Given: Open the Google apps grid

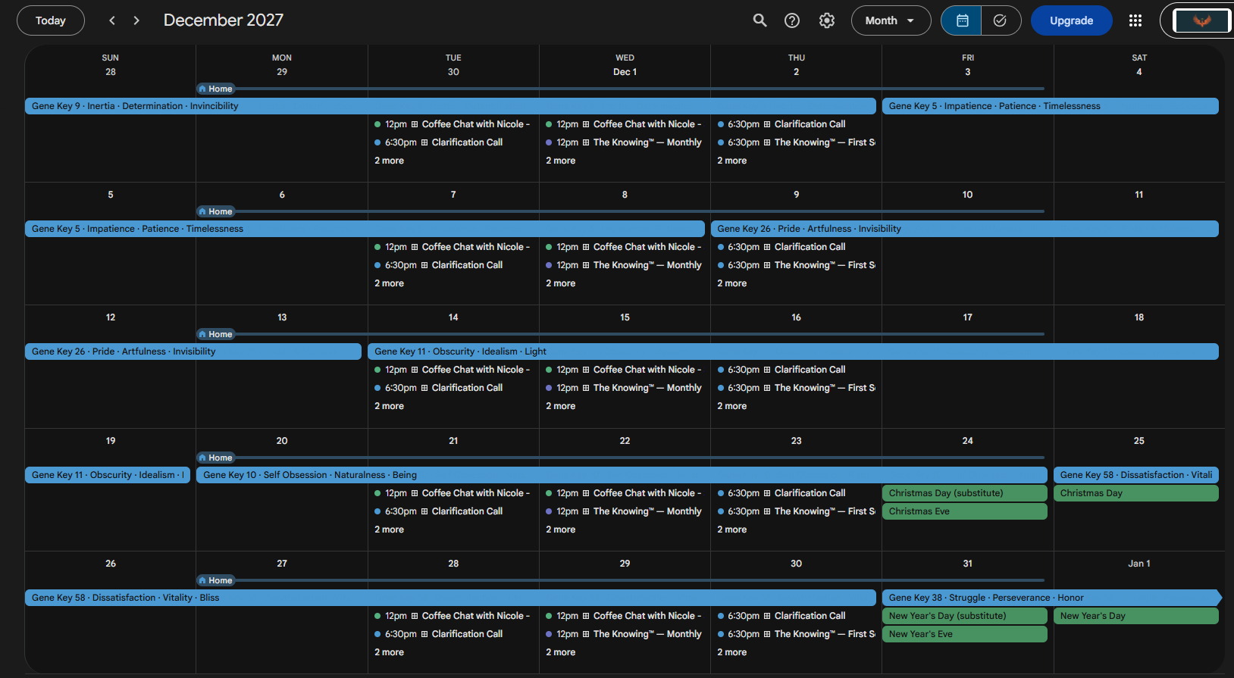Looking at the screenshot, I should tap(1135, 20).
